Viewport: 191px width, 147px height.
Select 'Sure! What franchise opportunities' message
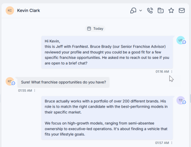coord(63,82)
